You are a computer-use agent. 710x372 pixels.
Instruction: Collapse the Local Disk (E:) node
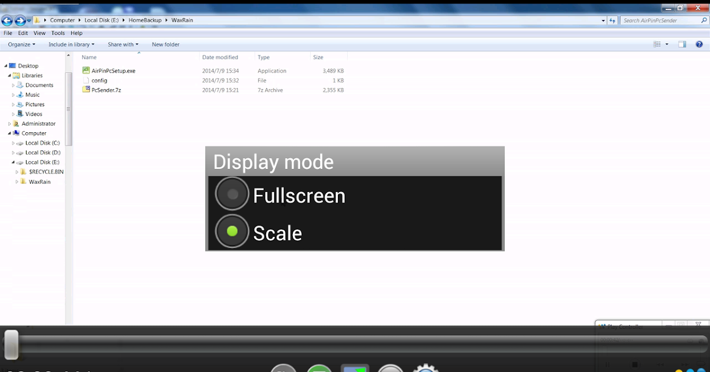coord(13,162)
